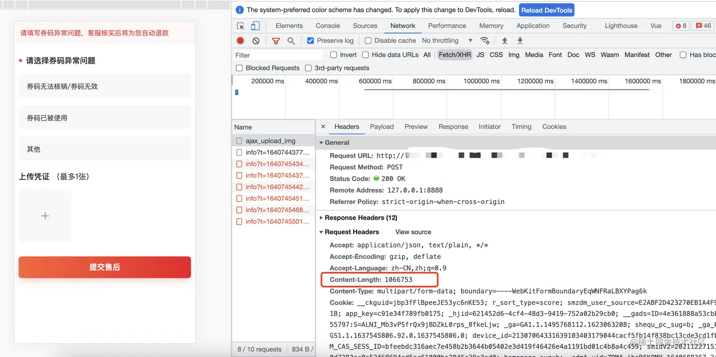Show the request Cookies tab
The width and height of the screenshot is (716, 357).
point(554,126)
